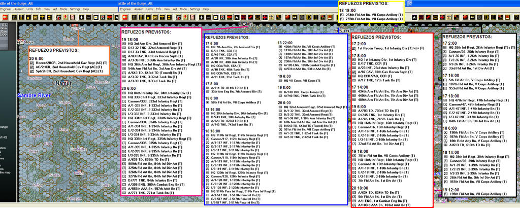
Task: Select row HQ 517th Para Inf Regt
Action: click(x=241, y=191)
